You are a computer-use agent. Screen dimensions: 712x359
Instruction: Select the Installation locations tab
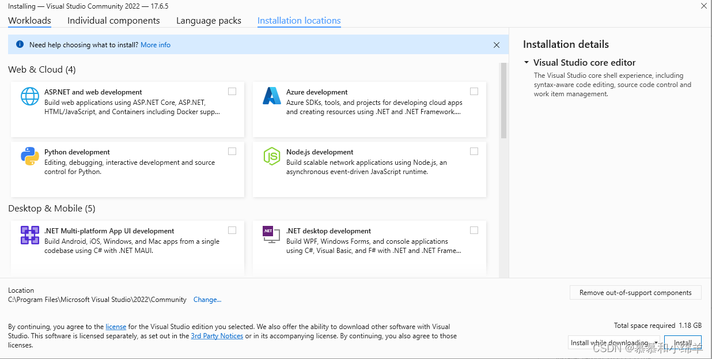pyautogui.click(x=299, y=21)
